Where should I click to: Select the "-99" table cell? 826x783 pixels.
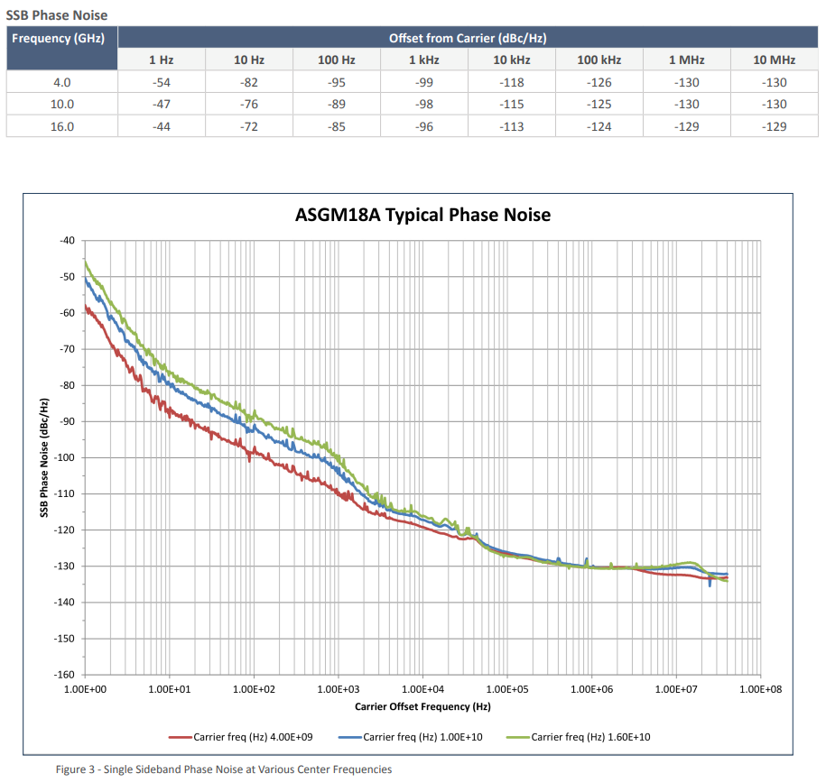[424, 83]
